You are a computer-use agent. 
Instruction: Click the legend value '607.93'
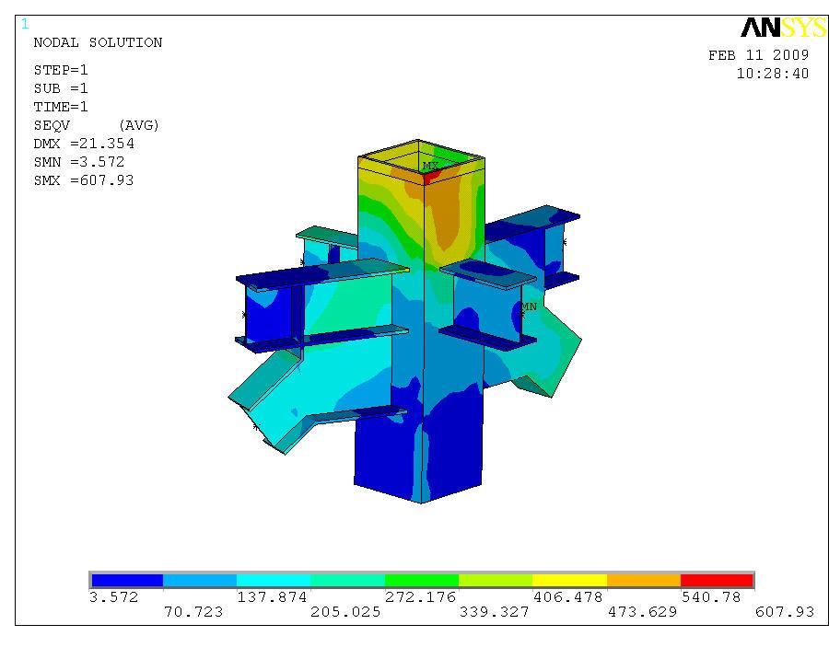pyautogui.click(x=785, y=612)
